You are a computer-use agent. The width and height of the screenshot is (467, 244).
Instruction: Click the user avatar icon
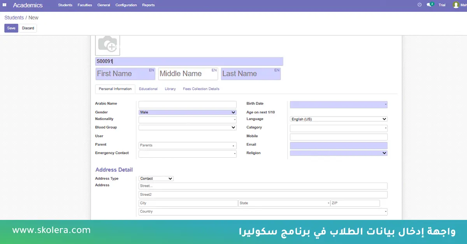click(456, 5)
